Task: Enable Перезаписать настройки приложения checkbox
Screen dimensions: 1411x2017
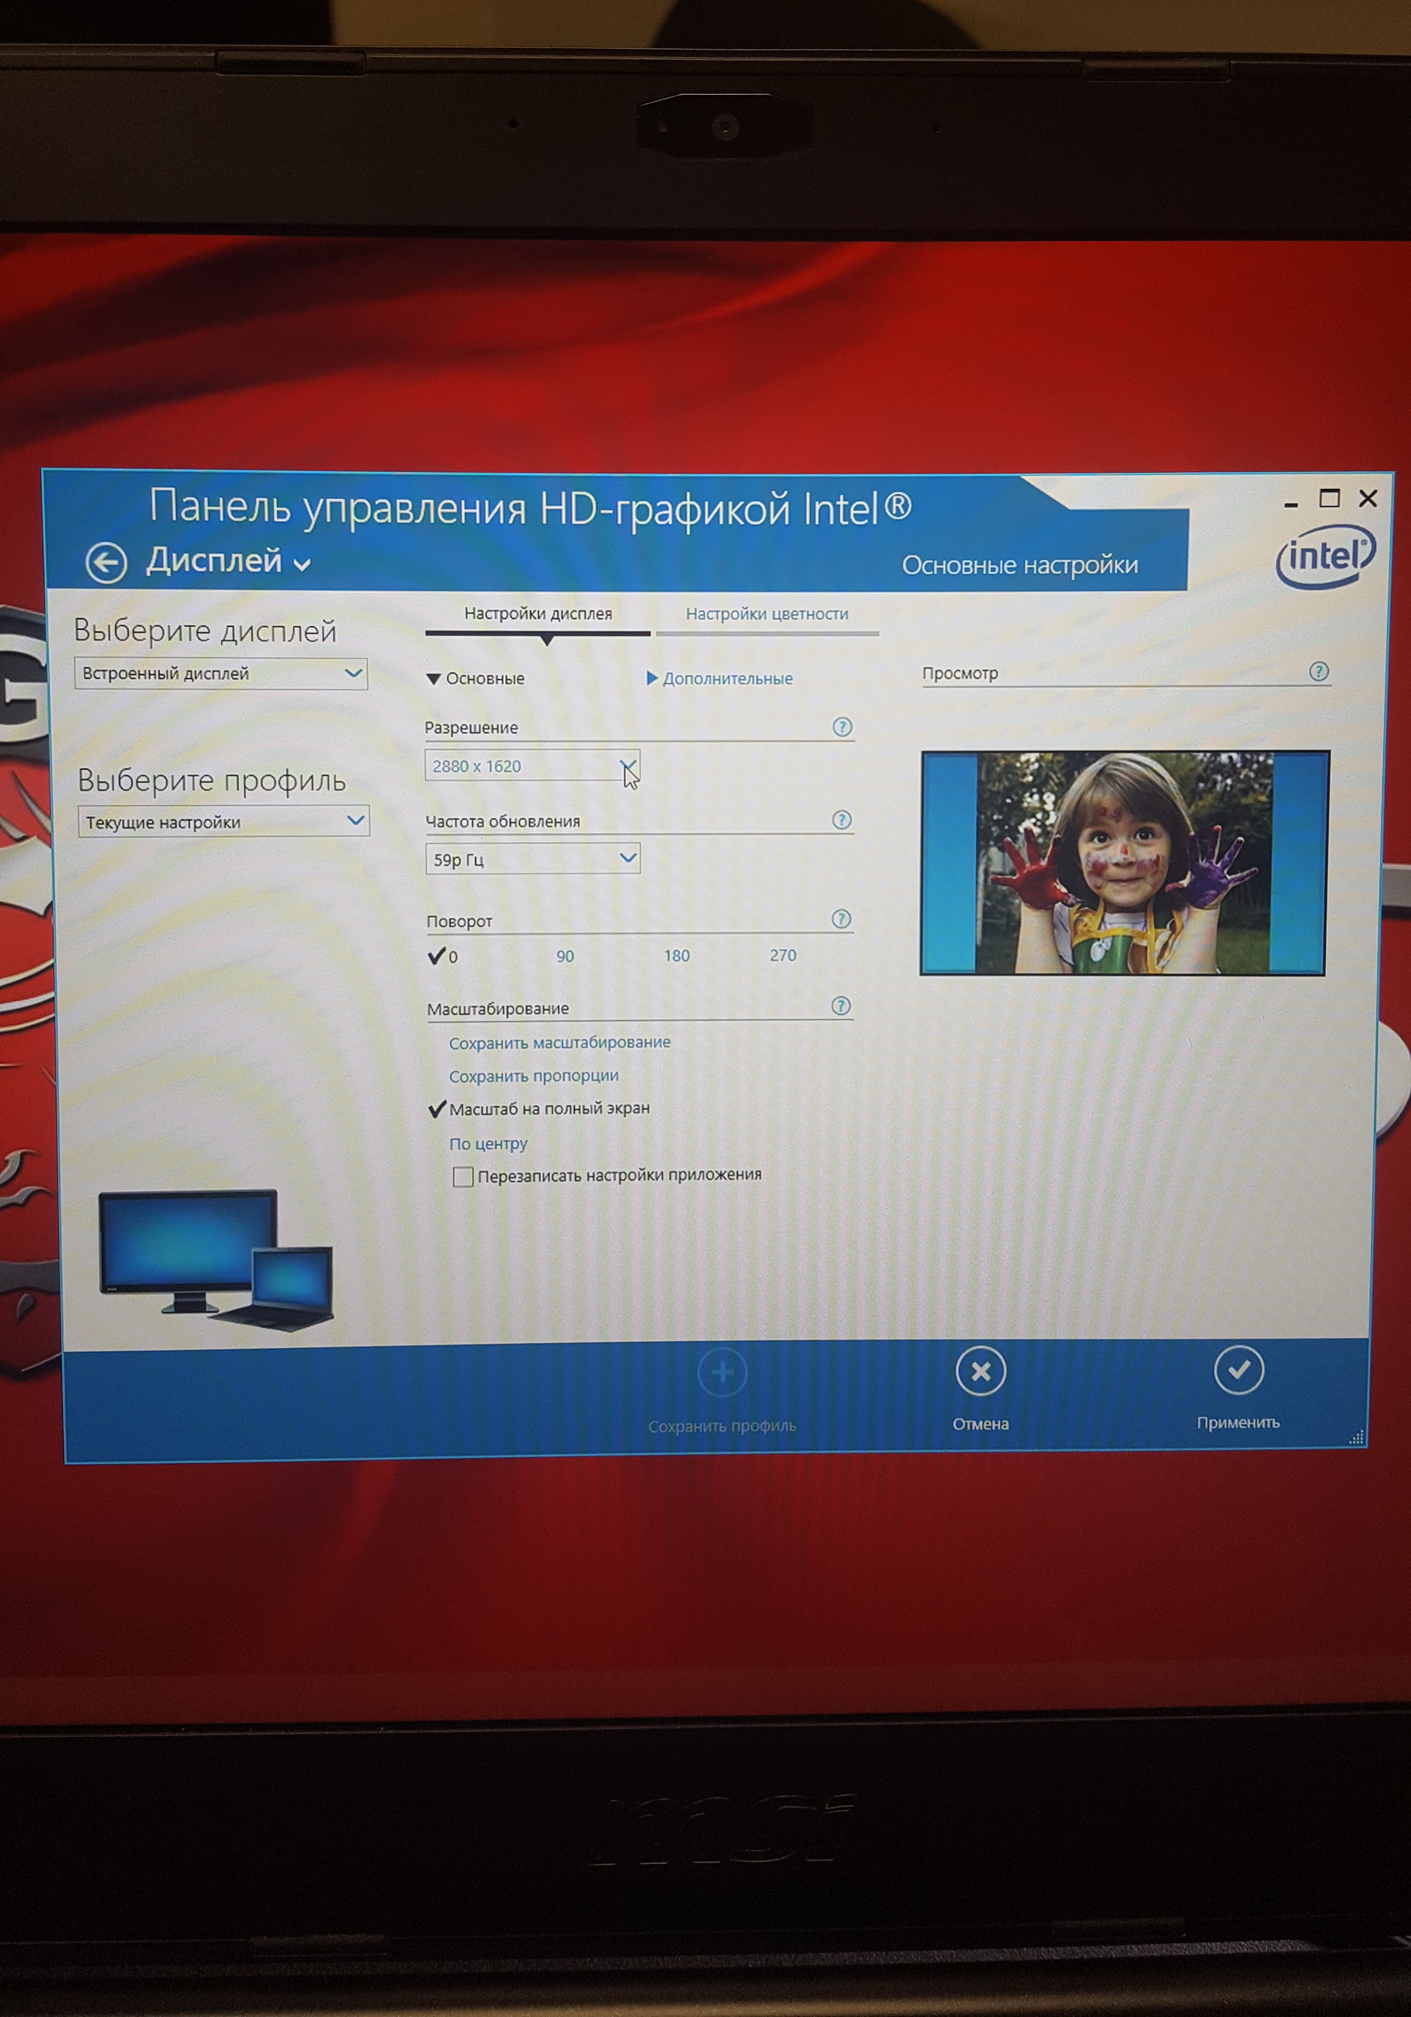Action: (463, 1176)
